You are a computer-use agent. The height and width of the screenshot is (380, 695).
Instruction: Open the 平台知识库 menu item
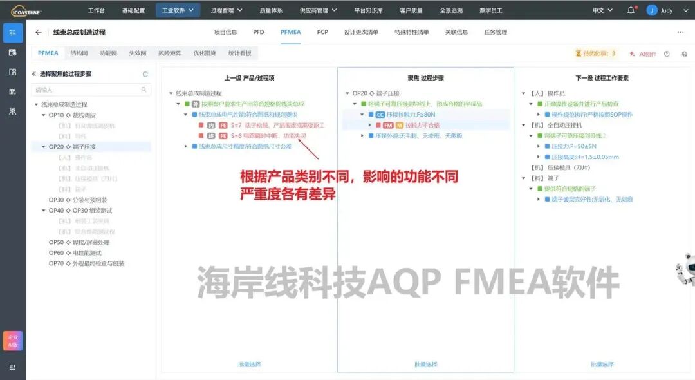click(x=368, y=10)
